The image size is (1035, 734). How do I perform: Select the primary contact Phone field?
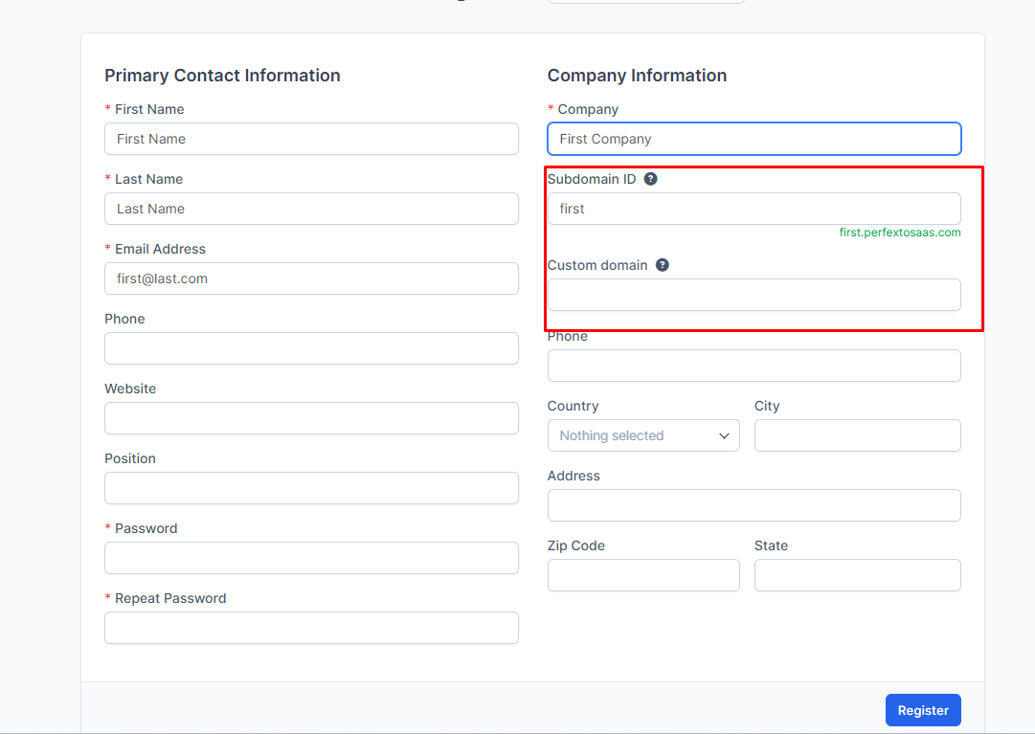(311, 348)
